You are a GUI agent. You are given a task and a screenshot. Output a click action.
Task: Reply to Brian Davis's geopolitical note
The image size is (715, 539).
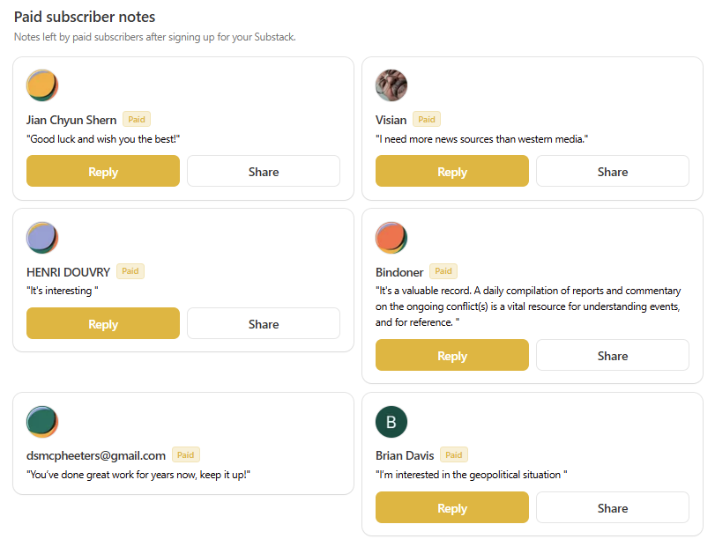(452, 507)
